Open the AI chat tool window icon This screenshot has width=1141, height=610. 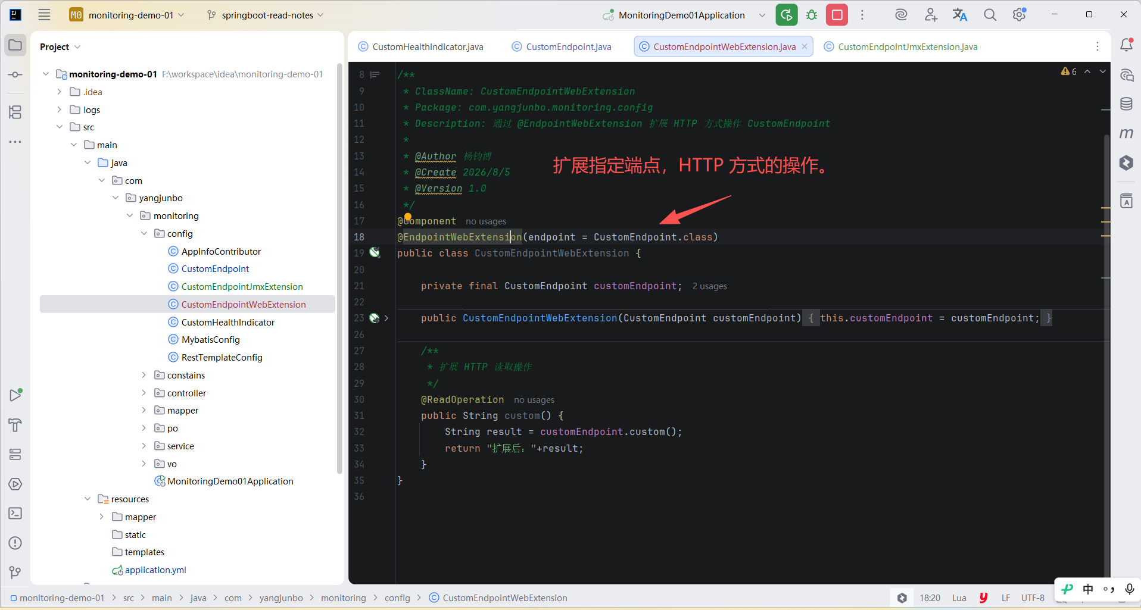(x=1126, y=75)
